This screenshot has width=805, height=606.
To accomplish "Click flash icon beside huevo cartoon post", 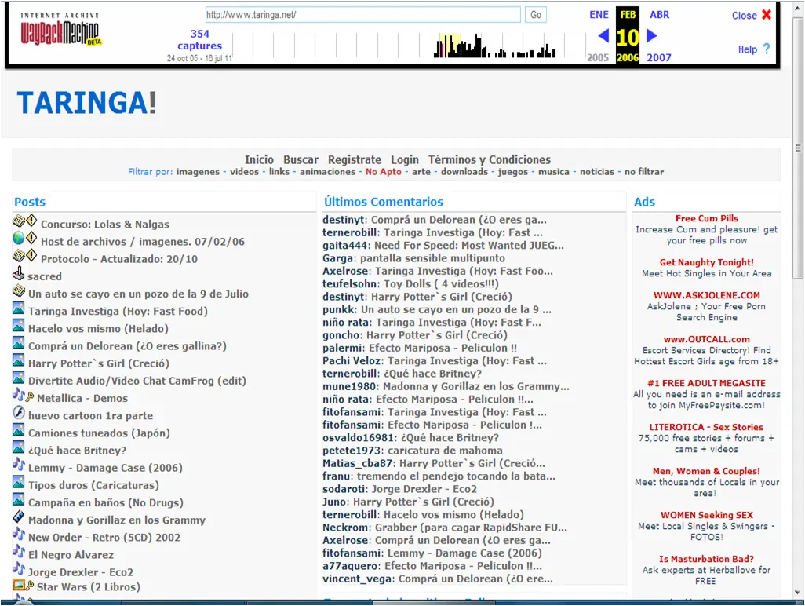I will [19, 412].
